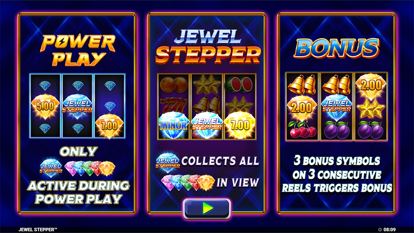The height and width of the screenshot is (233, 414).
Task: Select the MINOR jackpot diamond symbol
Action: pos(173,125)
